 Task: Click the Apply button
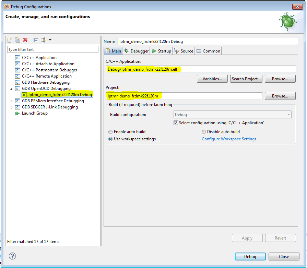coord(247,238)
